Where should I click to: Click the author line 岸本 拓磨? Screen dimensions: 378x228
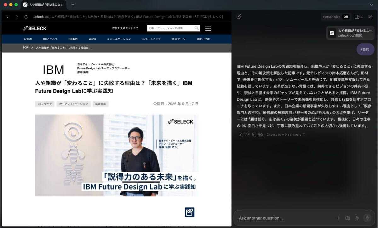(x=83, y=72)
